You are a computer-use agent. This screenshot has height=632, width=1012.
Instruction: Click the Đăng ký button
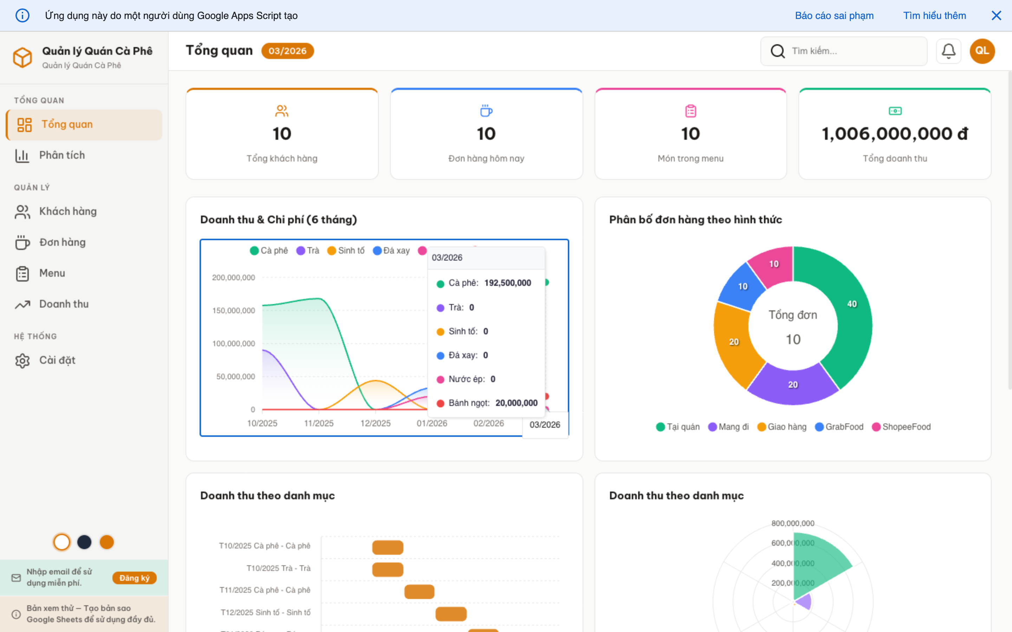(134, 578)
